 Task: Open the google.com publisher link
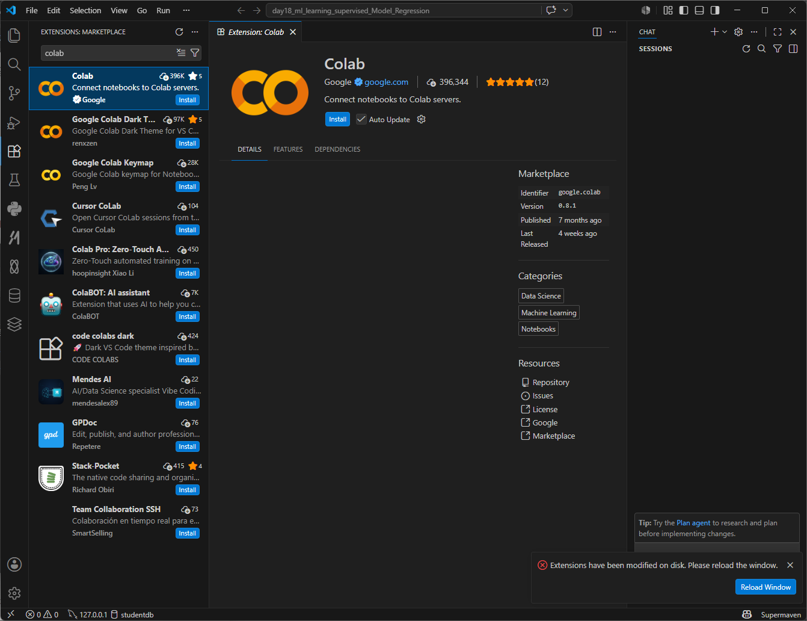[x=386, y=82]
